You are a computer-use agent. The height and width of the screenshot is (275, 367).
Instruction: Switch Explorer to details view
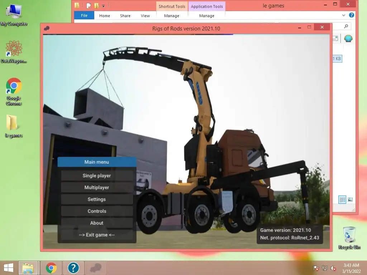coord(342,199)
